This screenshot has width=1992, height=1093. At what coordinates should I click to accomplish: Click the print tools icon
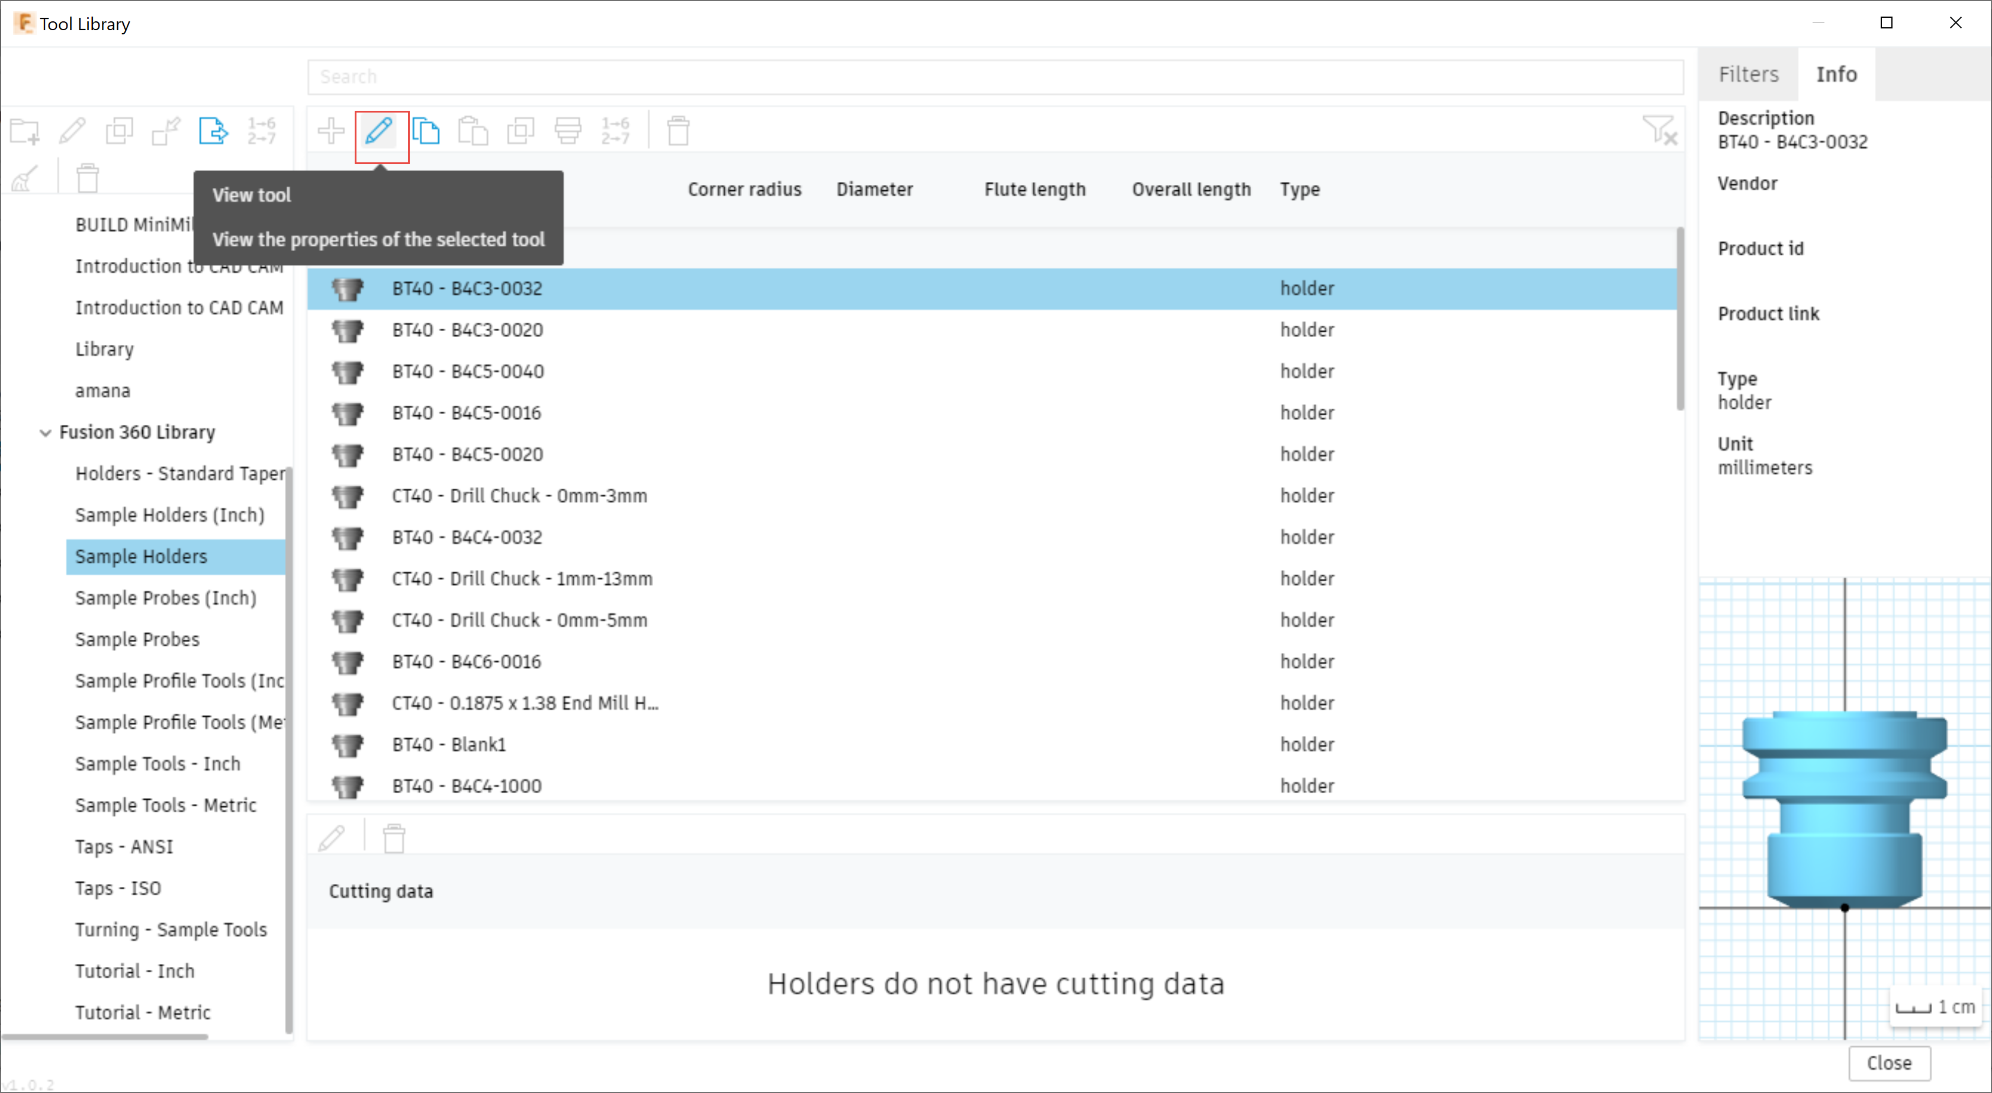(568, 131)
